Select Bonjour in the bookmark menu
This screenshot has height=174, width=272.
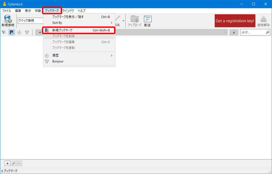pyautogui.click(x=79, y=61)
